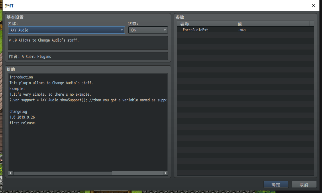Click the 'Introduction' line in help text

[x=21, y=77]
